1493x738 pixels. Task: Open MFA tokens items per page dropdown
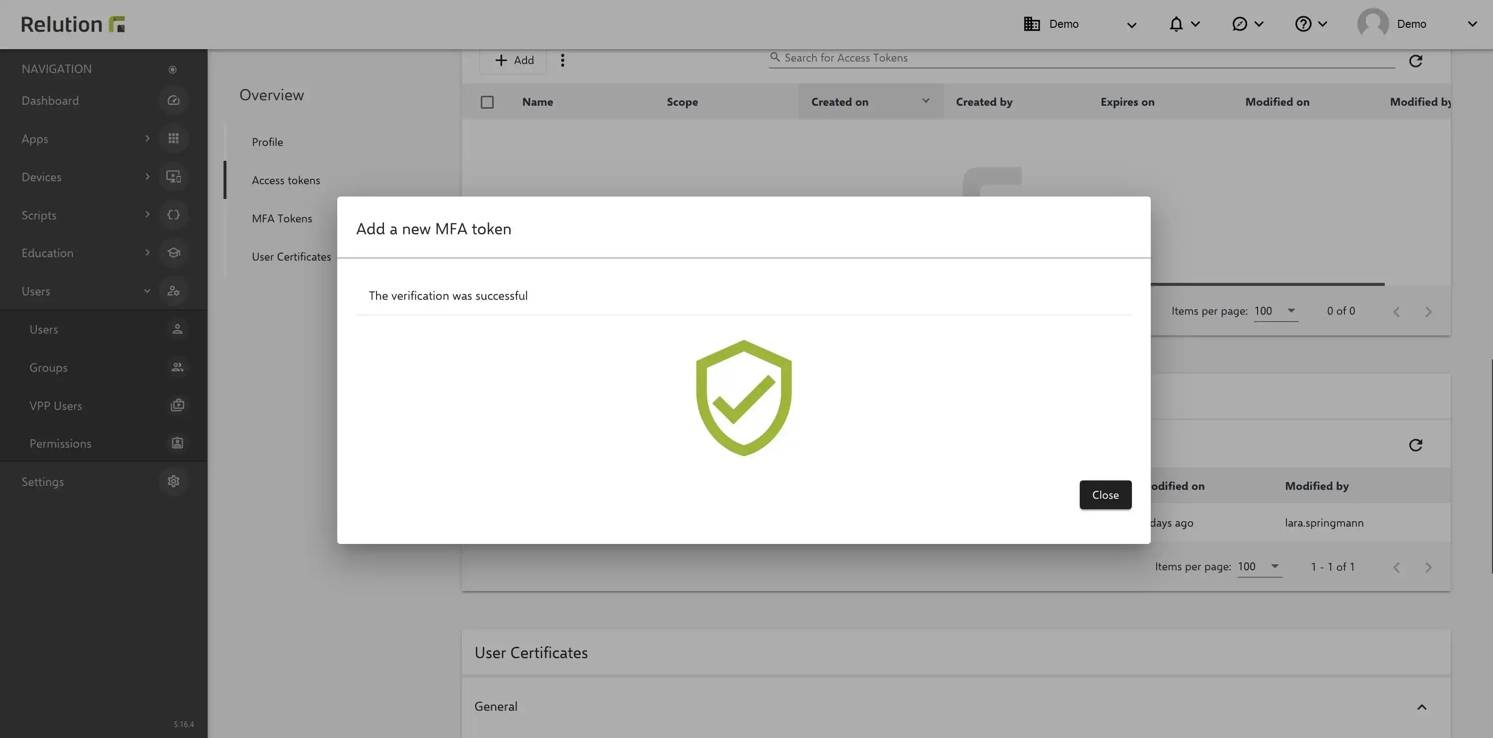pyautogui.click(x=1260, y=567)
